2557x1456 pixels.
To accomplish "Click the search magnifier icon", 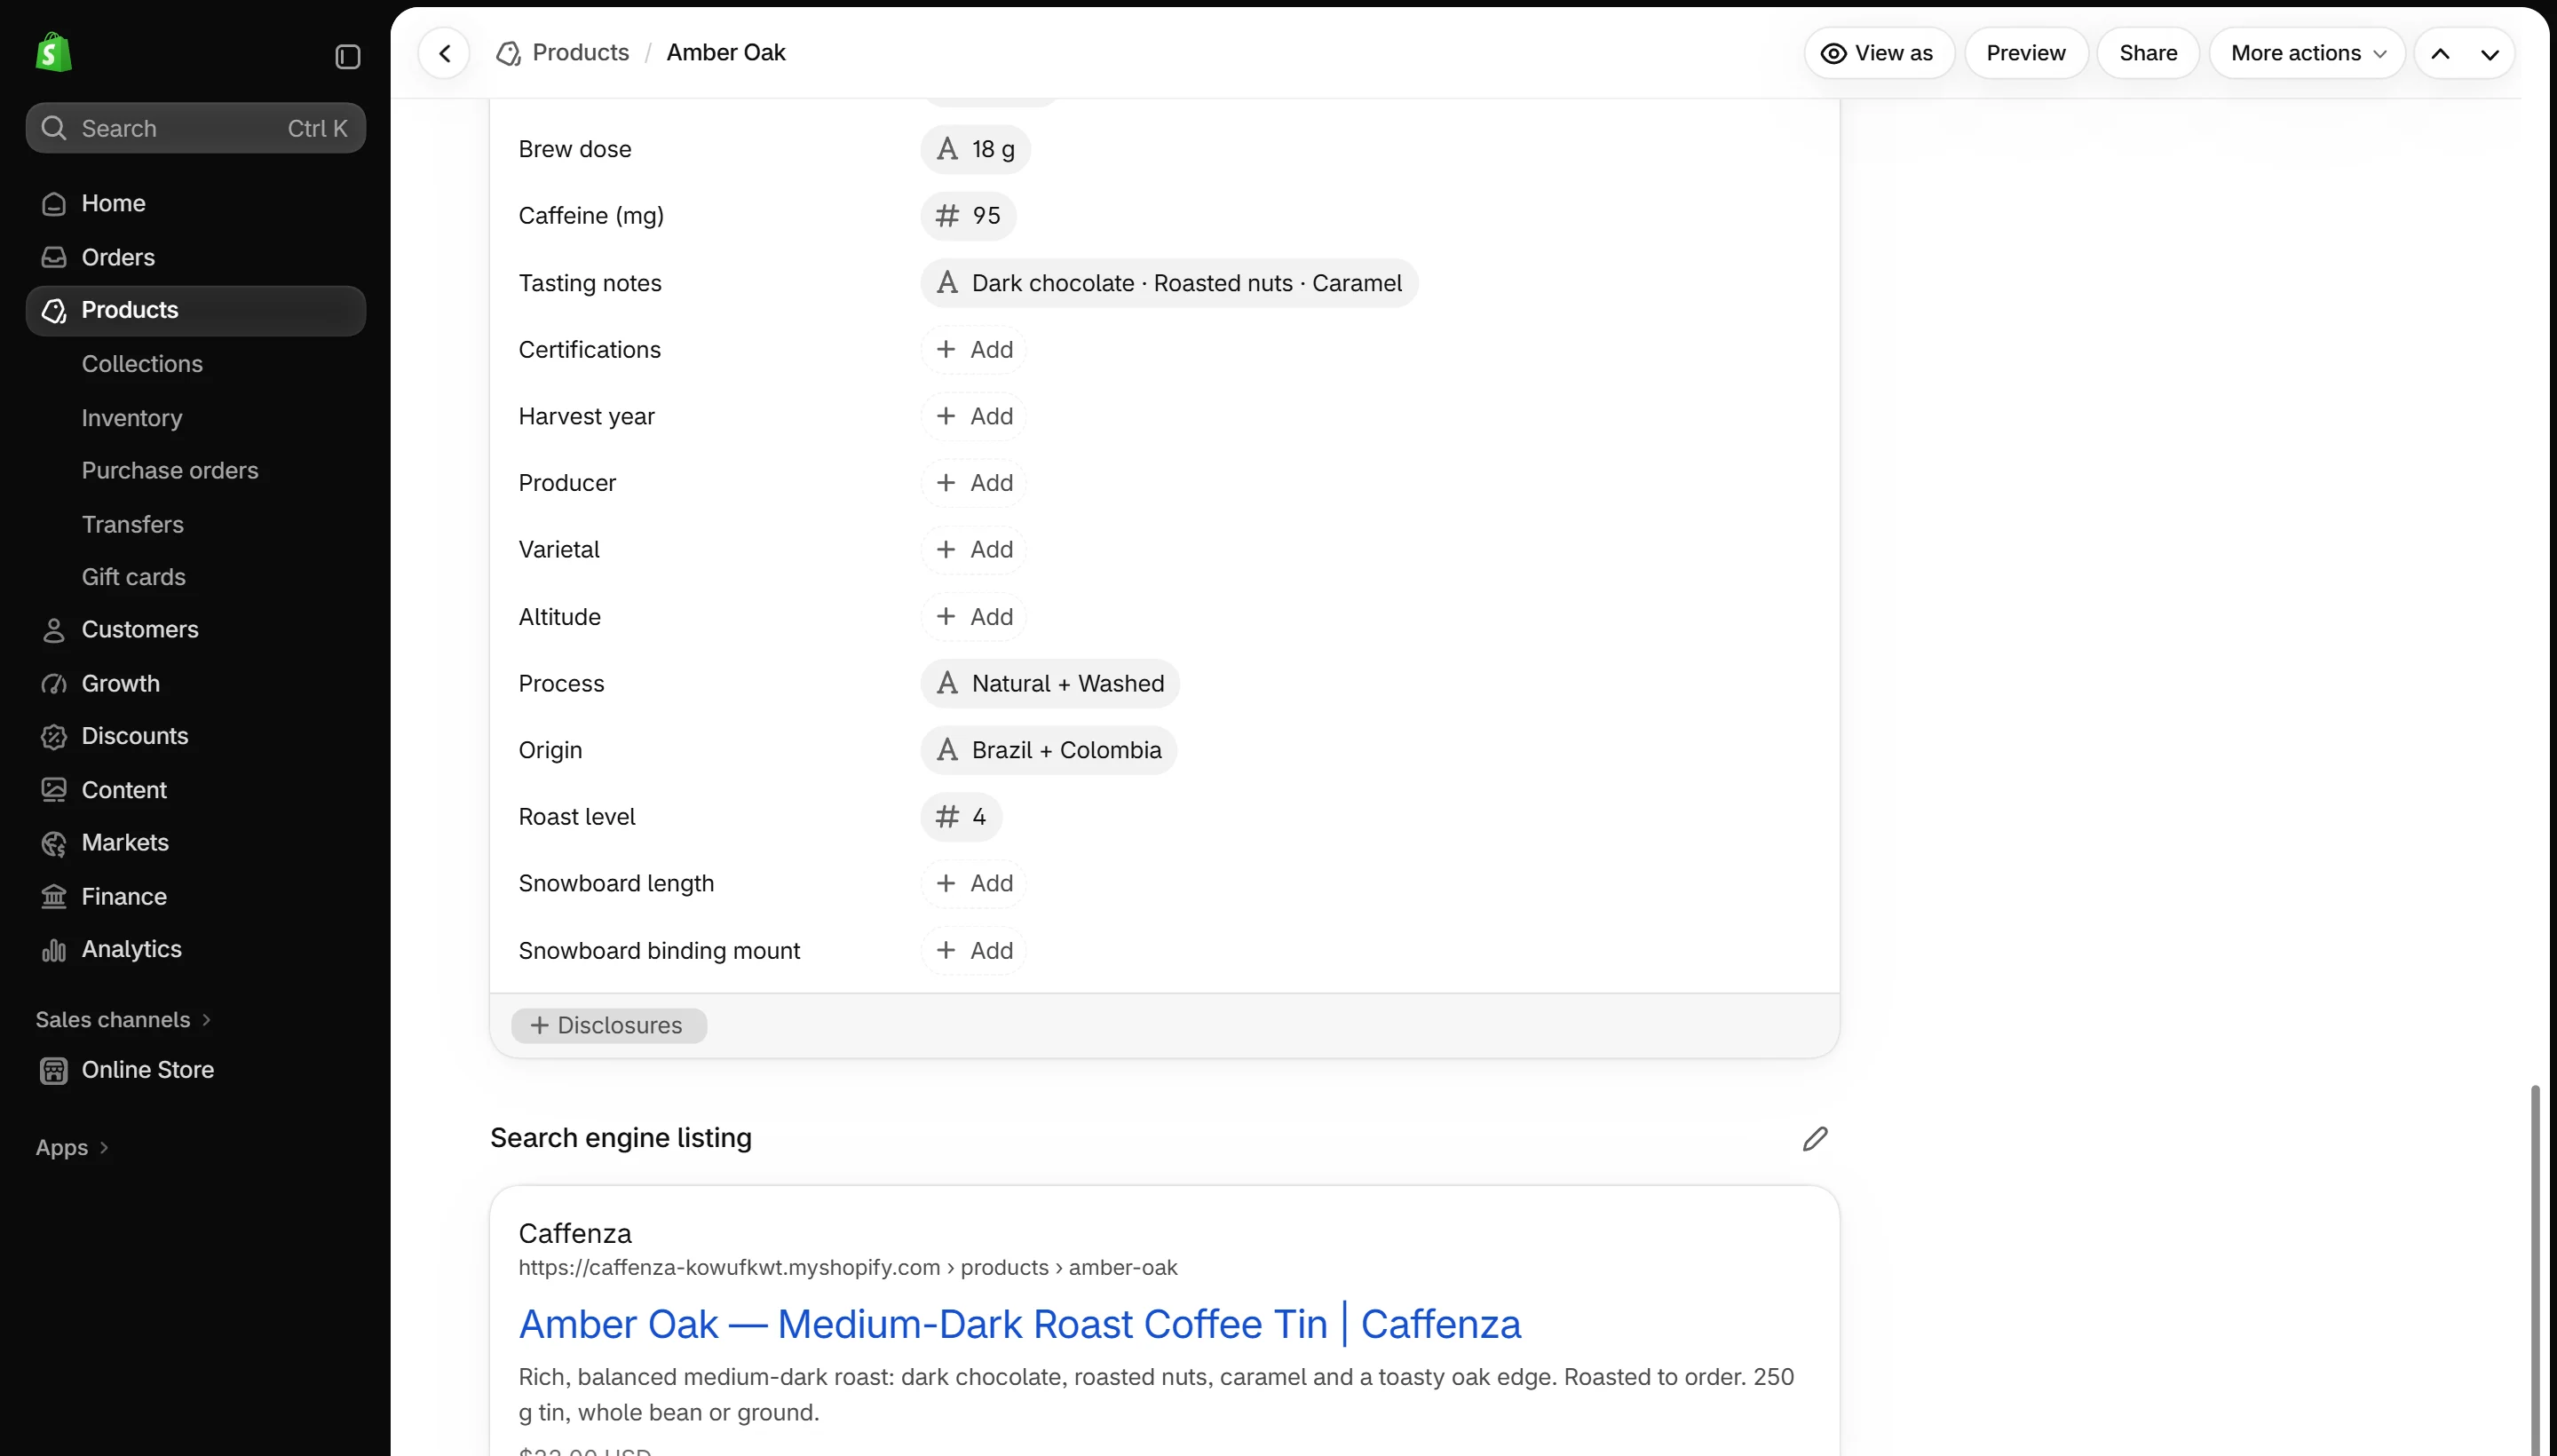I will coord(54,128).
